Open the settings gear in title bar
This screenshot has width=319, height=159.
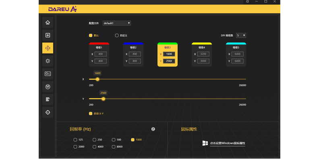coord(247,2)
